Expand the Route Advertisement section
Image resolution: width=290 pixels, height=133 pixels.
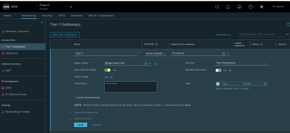(x=88, y=98)
